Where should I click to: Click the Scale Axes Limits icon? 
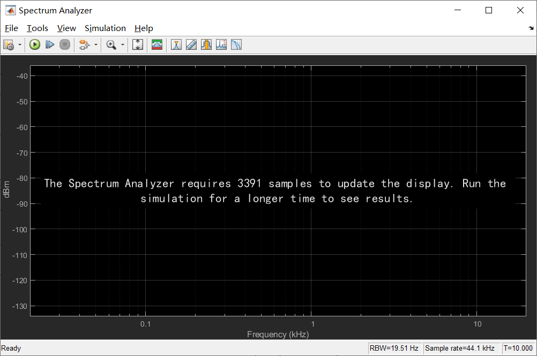(138, 44)
